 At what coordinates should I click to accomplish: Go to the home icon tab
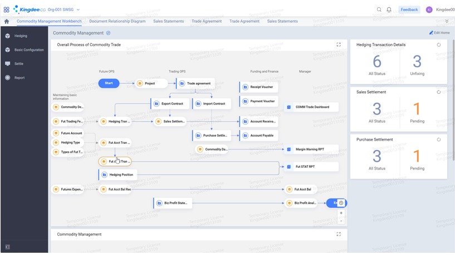[x=7, y=22]
